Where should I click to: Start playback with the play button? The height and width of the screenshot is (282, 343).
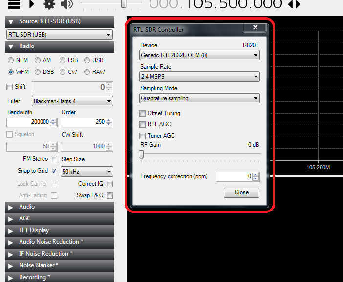tap(32, 4)
